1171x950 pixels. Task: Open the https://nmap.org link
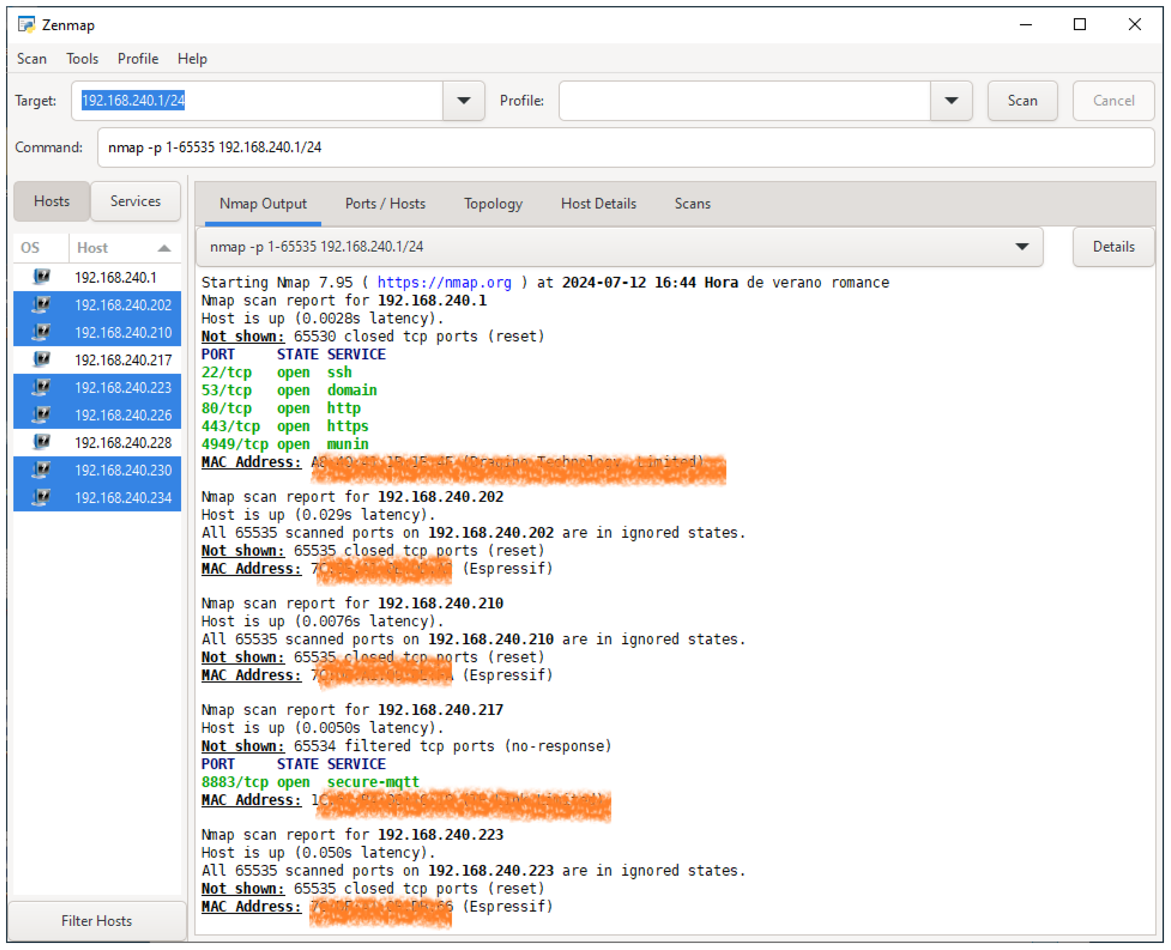[444, 283]
